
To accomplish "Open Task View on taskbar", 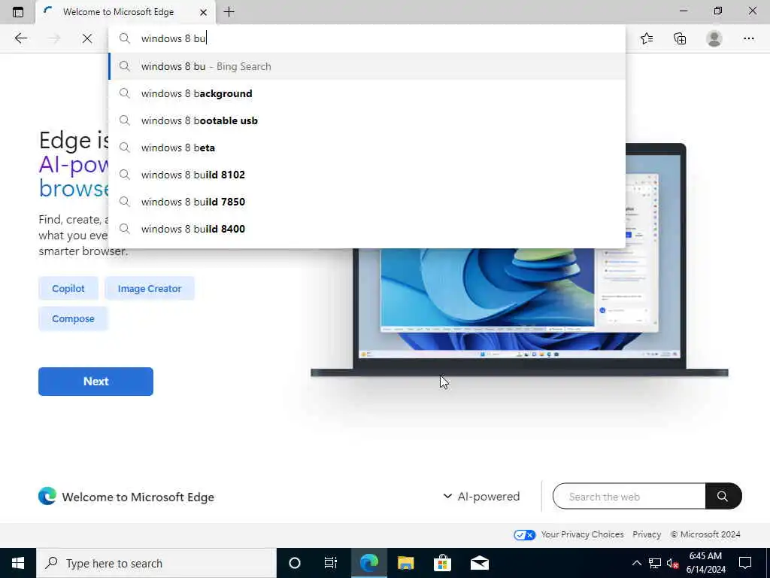I will (331, 563).
